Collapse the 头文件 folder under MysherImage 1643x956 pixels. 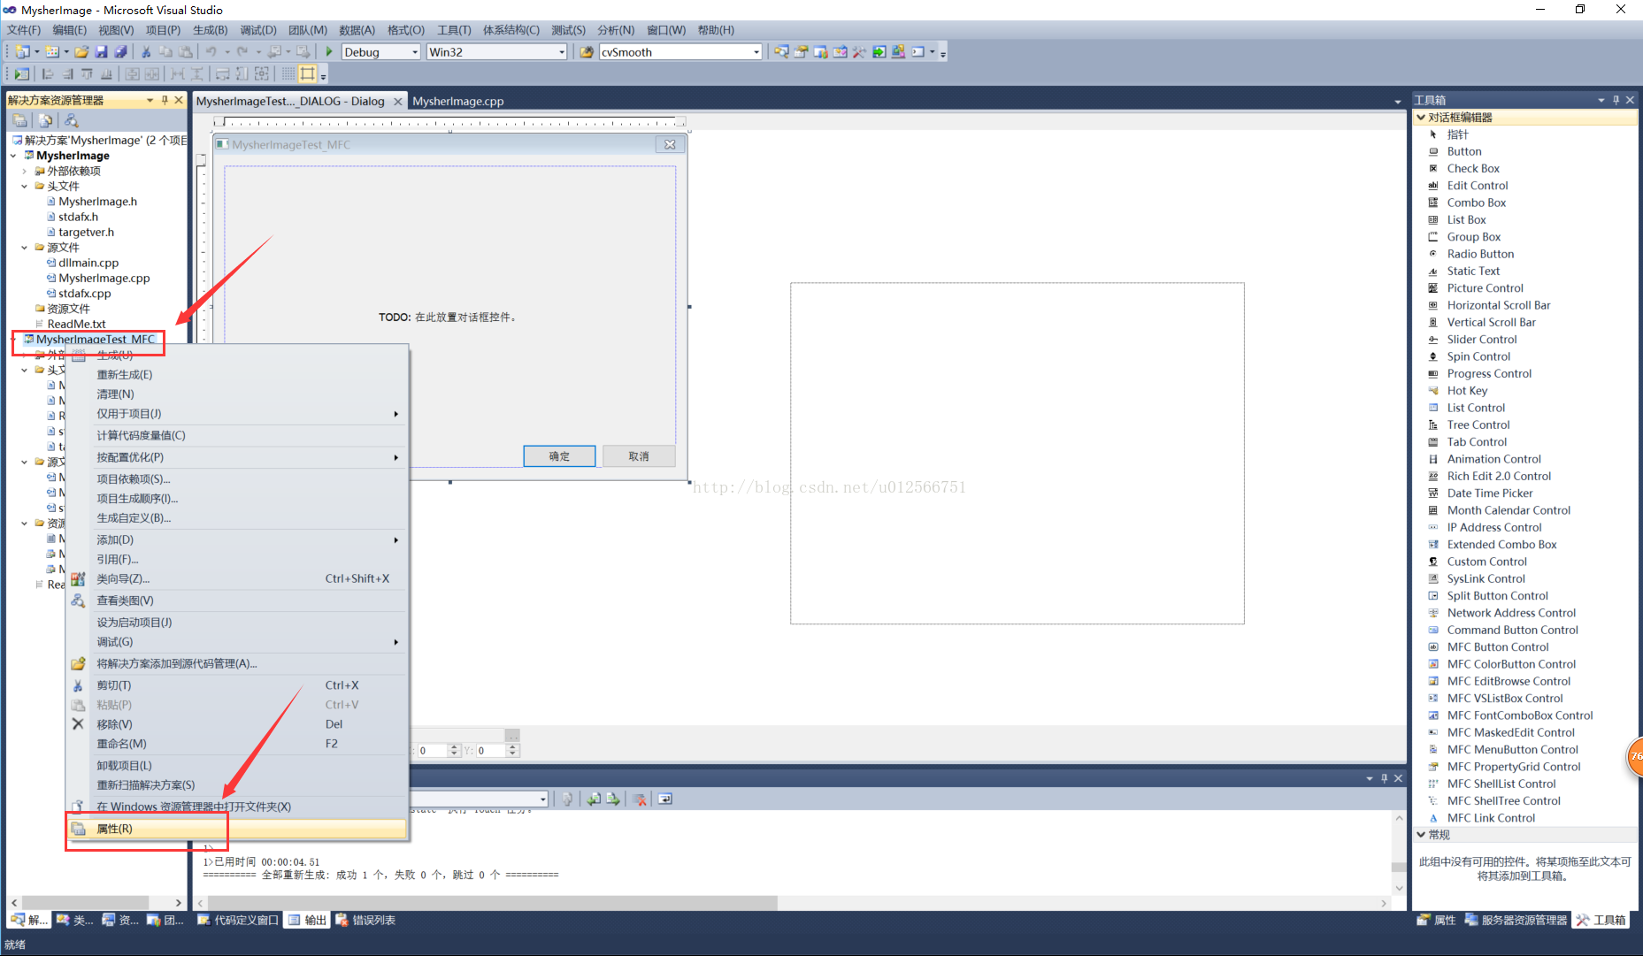[25, 187]
